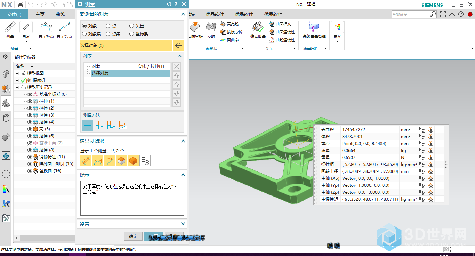
Task: Toggle visibility eye of 拉伸 (1)
Action: [x=30, y=101]
